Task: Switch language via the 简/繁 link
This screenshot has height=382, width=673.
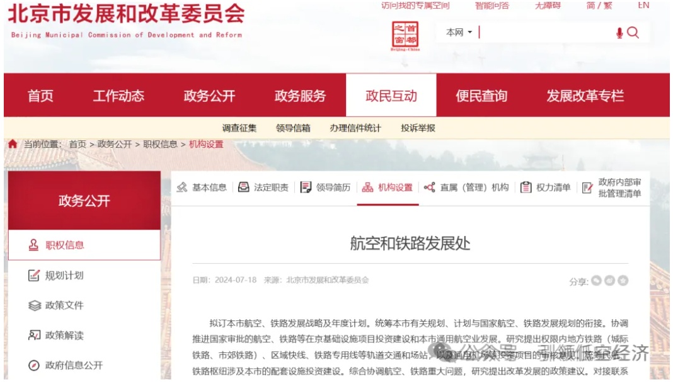Action: pyautogui.click(x=599, y=6)
